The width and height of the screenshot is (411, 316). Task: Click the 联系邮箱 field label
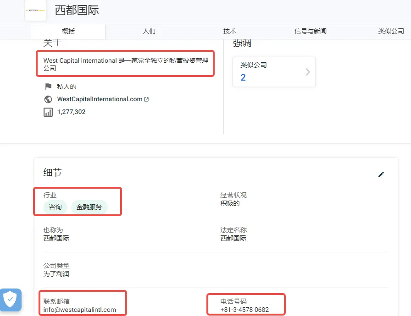point(56,301)
